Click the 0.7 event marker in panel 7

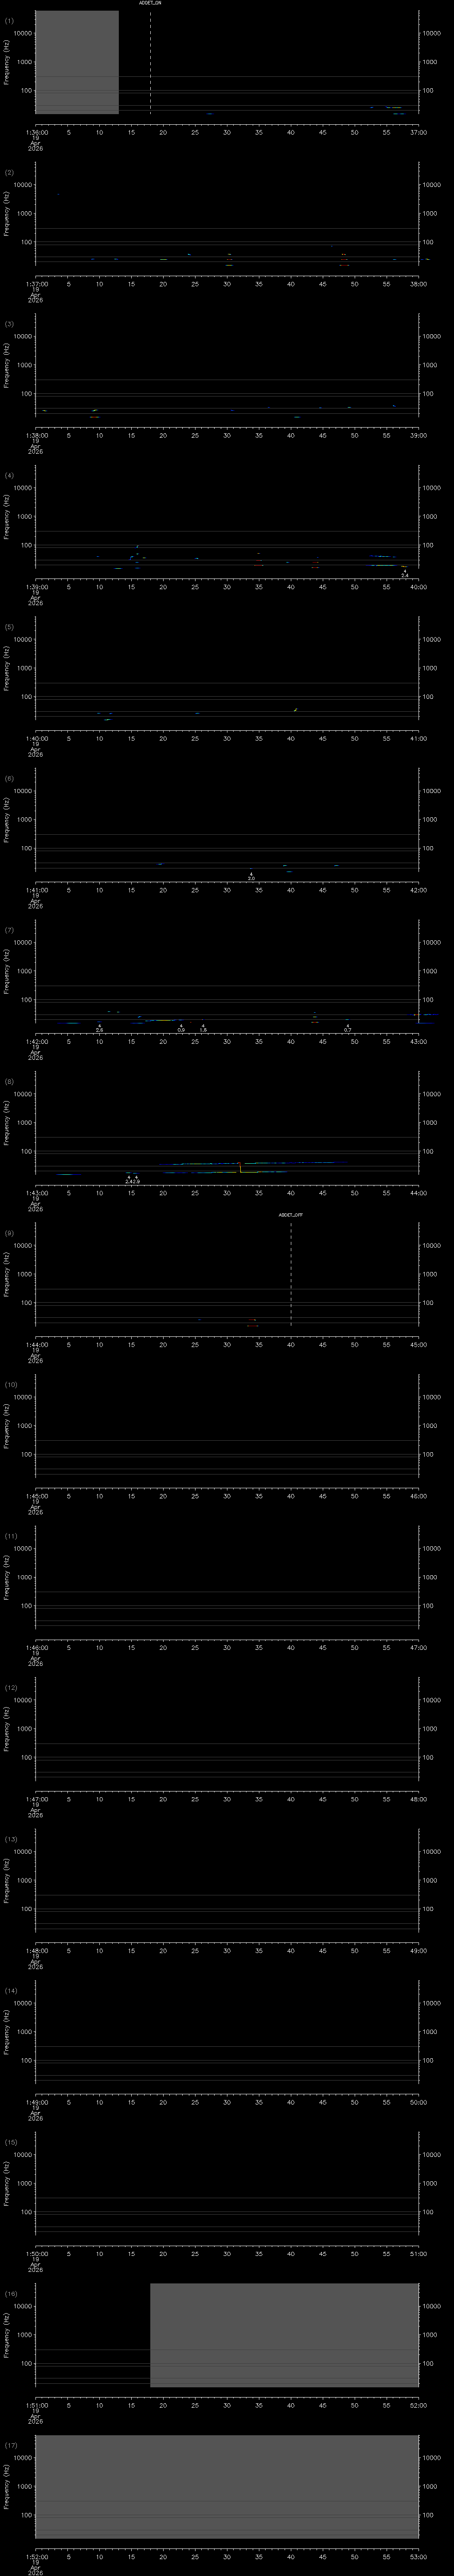tap(347, 1029)
